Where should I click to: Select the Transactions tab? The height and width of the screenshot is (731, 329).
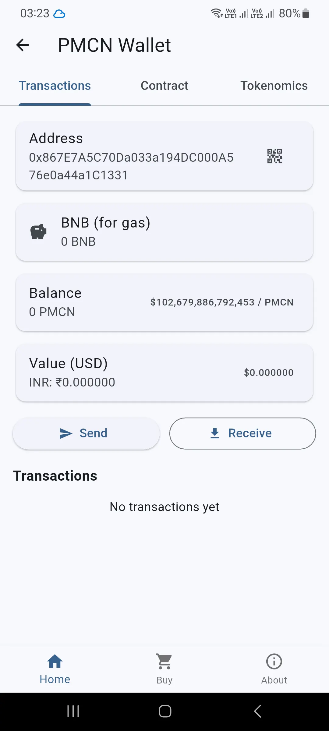55,86
